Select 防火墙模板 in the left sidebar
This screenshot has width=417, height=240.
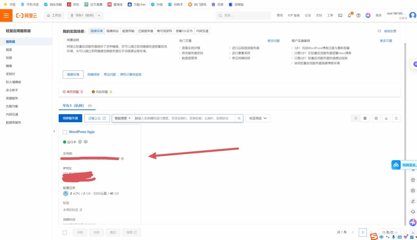click(x=13, y=82)
